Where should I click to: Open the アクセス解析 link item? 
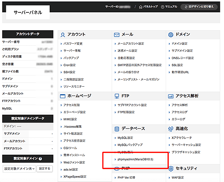[x=180, y=105]
